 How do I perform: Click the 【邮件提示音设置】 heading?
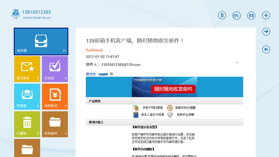(145, 127)
